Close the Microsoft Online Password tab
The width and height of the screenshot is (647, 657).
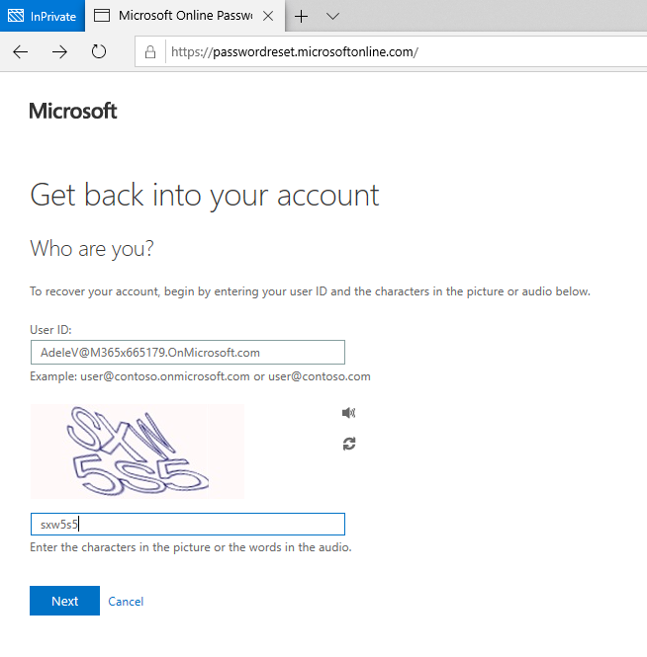[x=268, y=16]
